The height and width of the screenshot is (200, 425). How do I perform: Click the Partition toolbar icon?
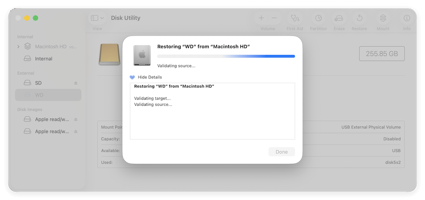(318, 18)
